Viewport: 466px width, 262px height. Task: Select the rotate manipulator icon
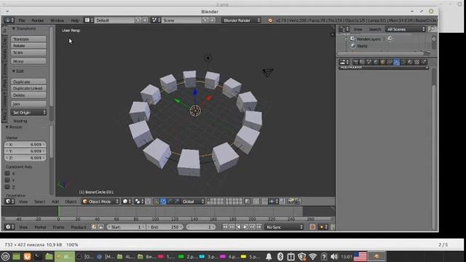(x=170, y=202)
